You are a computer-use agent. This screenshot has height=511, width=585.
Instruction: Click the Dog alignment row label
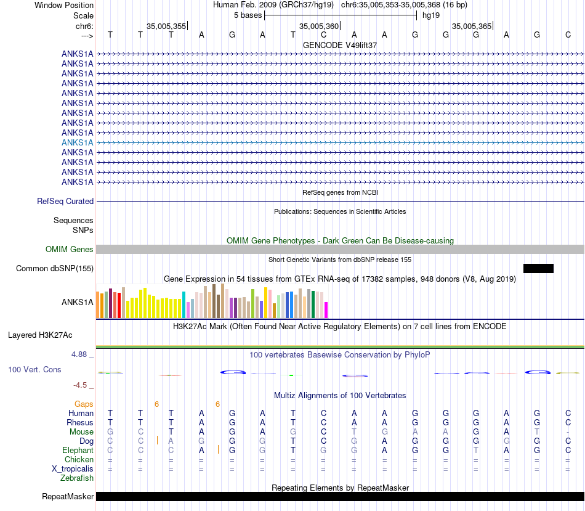pos(86,441)
